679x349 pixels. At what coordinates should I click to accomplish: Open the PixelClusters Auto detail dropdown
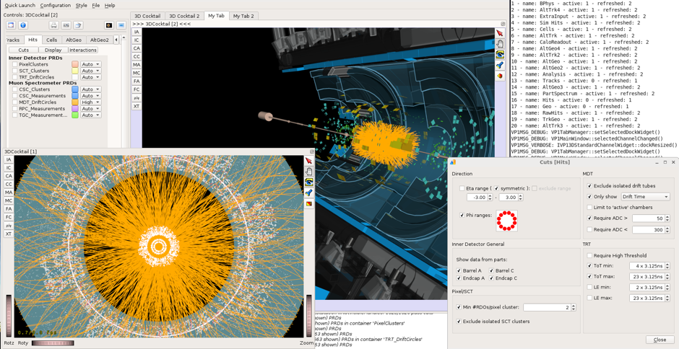pos(91,64)
